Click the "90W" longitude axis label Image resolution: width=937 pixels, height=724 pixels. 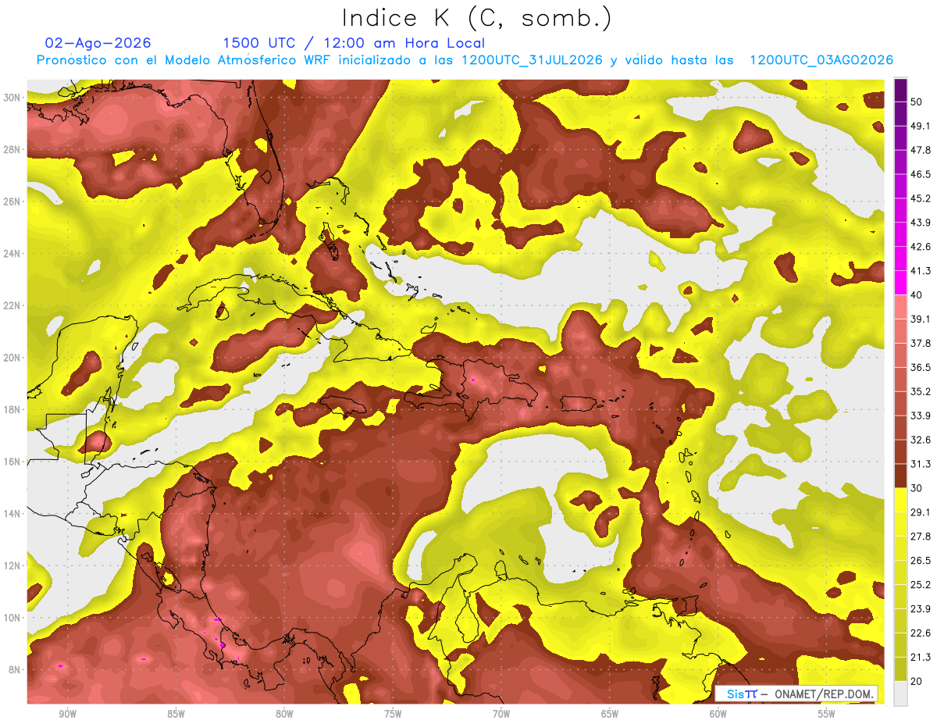pyautogui.click(x=67, y=715)
